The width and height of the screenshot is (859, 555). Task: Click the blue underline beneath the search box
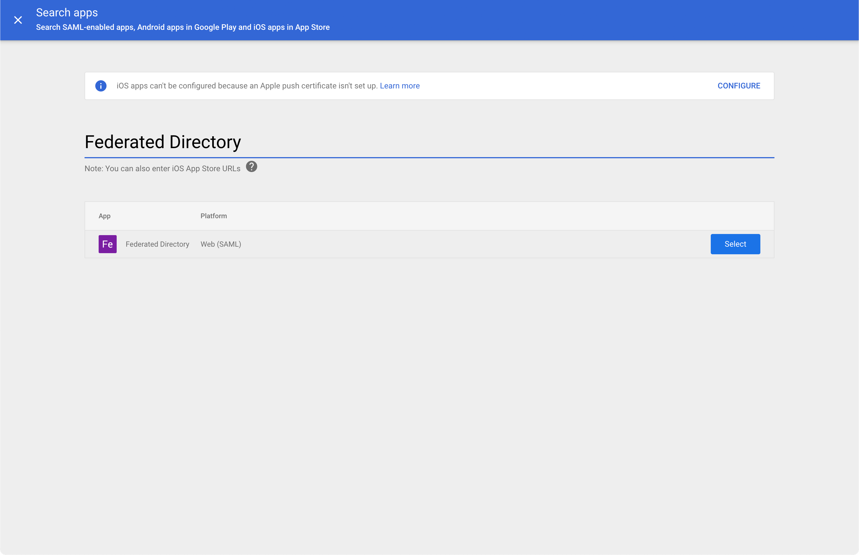(429, 157)
